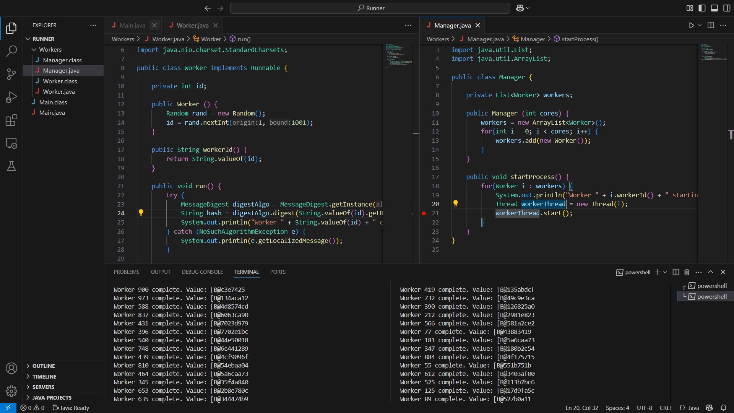The image size is (734, 413).
Task: Split the editor for Manager.java
Action: coord(711,25)
